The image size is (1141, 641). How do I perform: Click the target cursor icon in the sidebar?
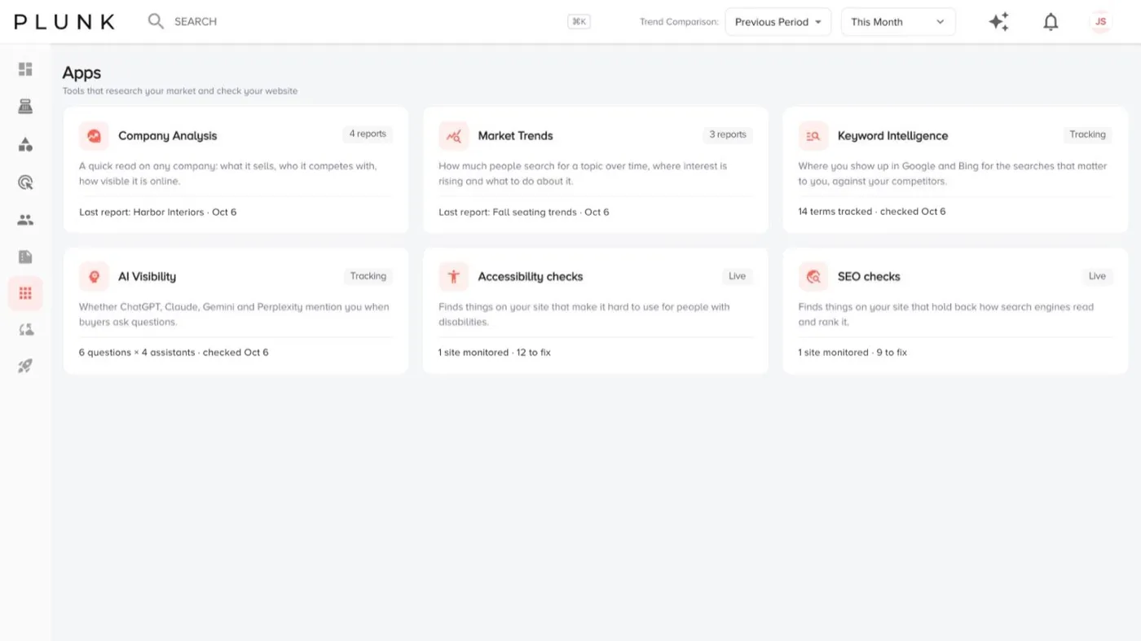[x=25, y=182]
